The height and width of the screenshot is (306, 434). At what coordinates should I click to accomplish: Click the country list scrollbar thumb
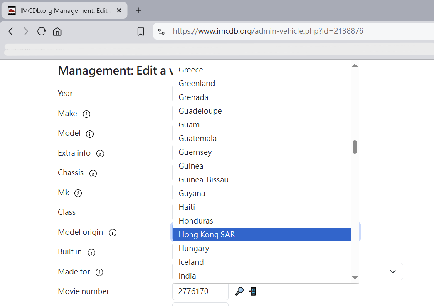(x=355, y=147)
